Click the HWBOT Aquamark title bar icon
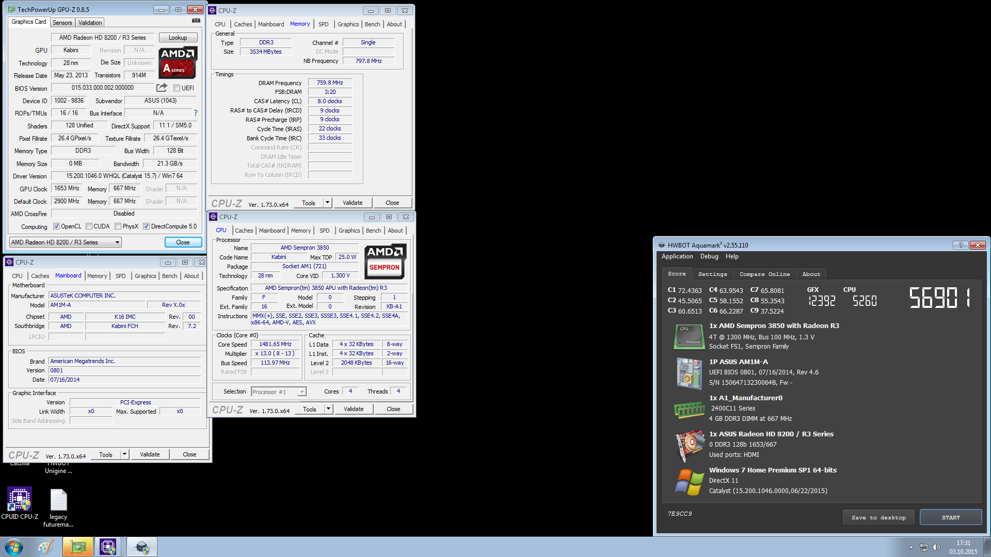 pos(662,245)
